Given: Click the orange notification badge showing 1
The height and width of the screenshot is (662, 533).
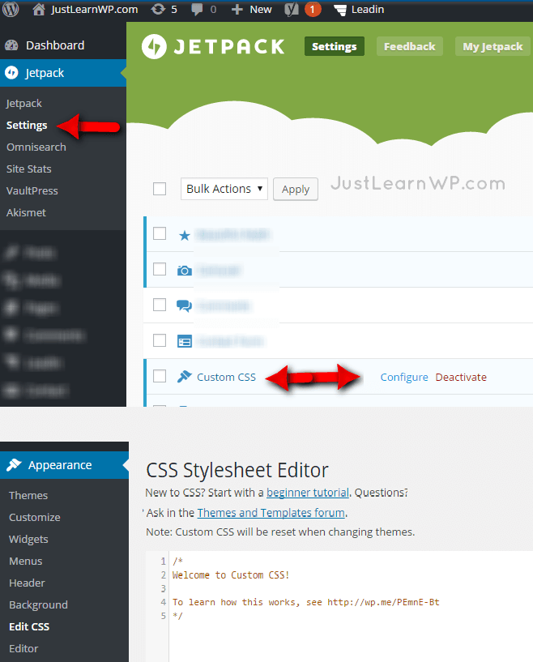Looking at the screenshot, I should pyautogui.click(x=313, y=9).
